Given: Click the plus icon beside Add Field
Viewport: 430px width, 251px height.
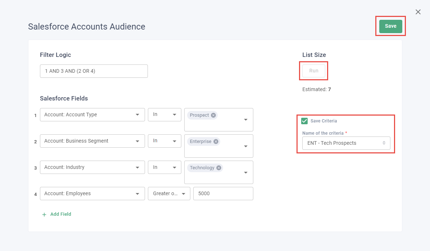Looking at the screenshot, I should (x=44, y=215).
